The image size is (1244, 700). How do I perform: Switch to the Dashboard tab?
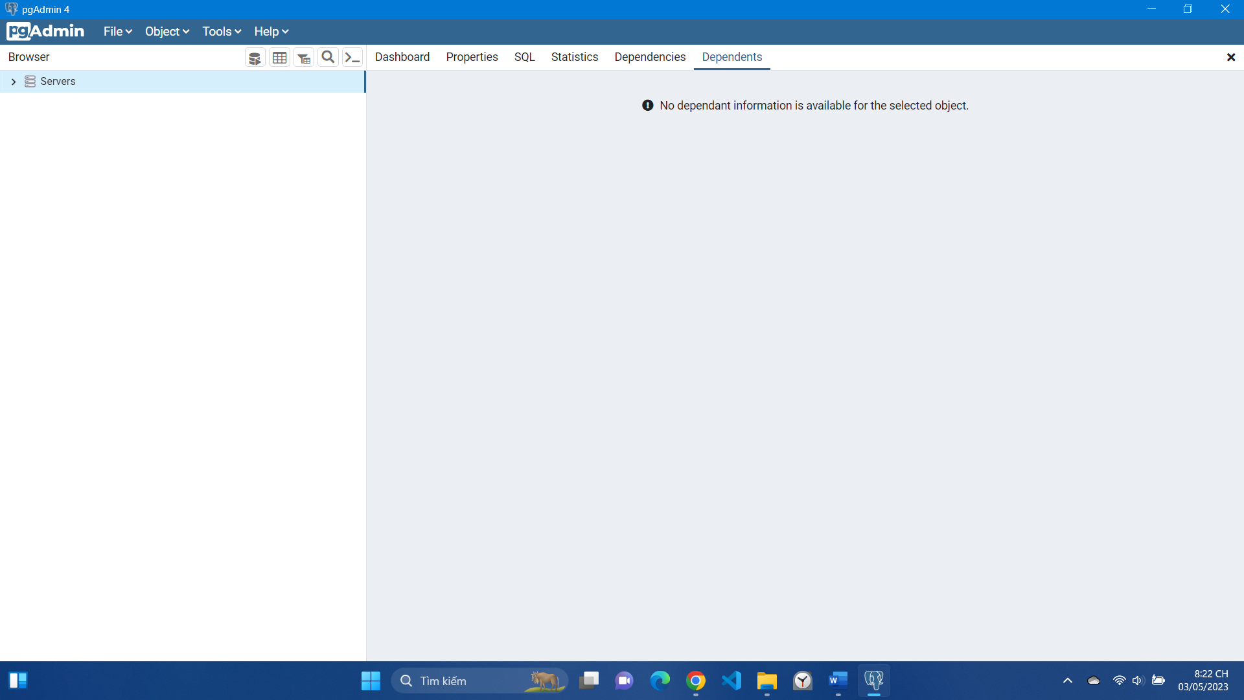click(x=402, y=57)
